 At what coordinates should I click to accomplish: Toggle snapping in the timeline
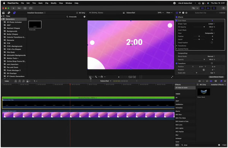[211, 81]
